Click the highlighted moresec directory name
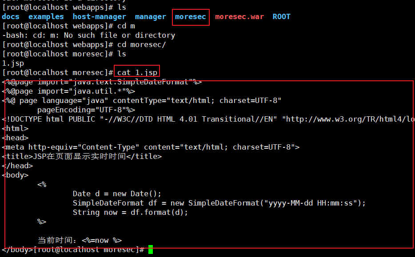The width and height of the screenshot is (415, 257). [x=190, y=17]
